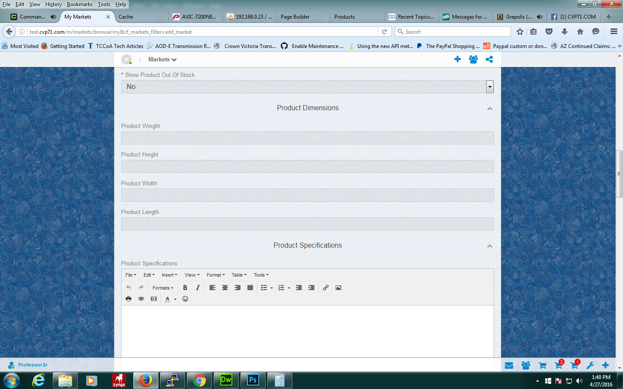Toggle bold formatting in the editor
This screenshot has width=623, height=389.
[185, 288]
